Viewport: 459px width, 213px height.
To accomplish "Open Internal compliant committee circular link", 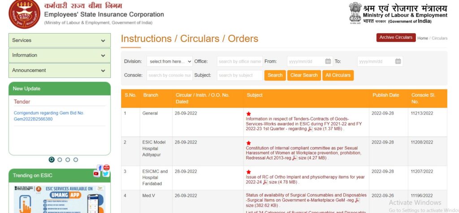I will tap(303, 153).
